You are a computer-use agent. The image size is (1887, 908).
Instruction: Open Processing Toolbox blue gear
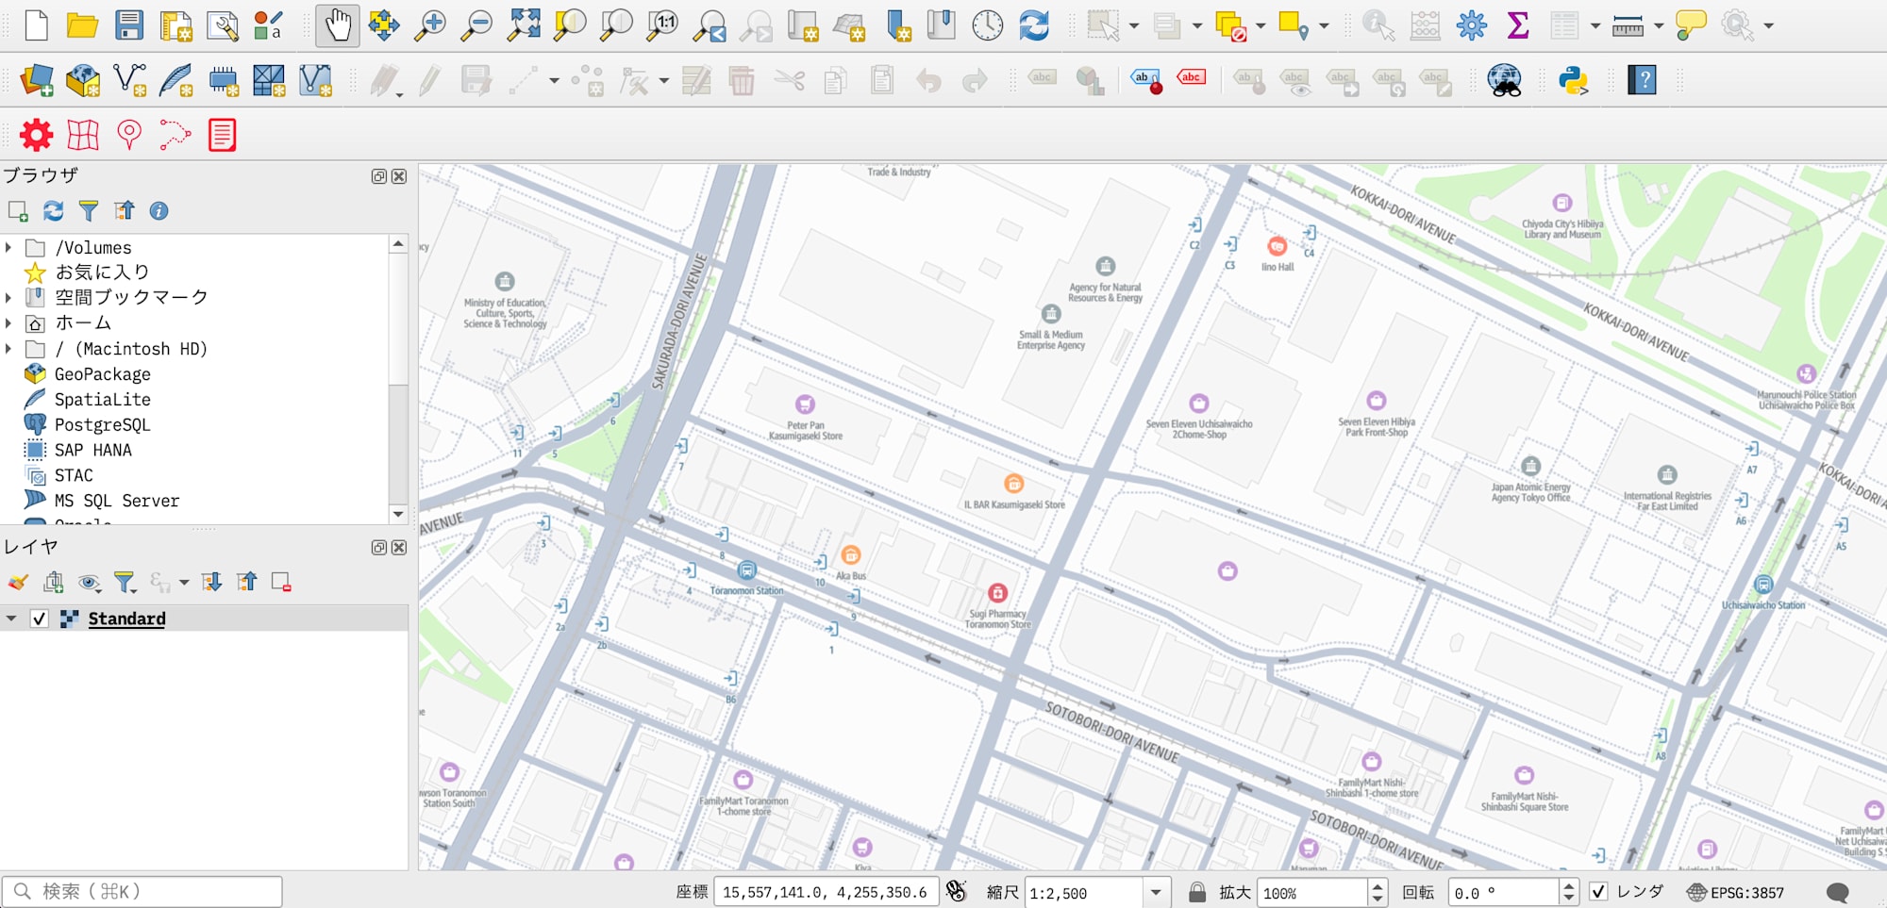(x=1471, y=25)
